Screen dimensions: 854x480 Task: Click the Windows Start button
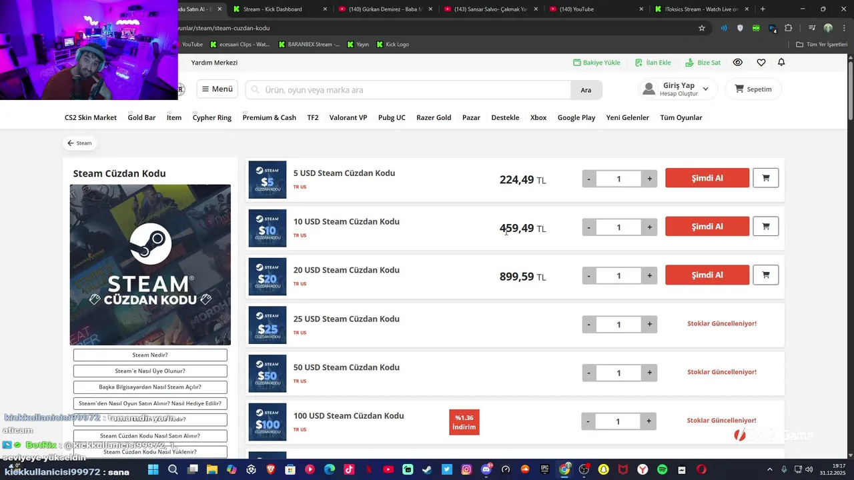(153, 469)
